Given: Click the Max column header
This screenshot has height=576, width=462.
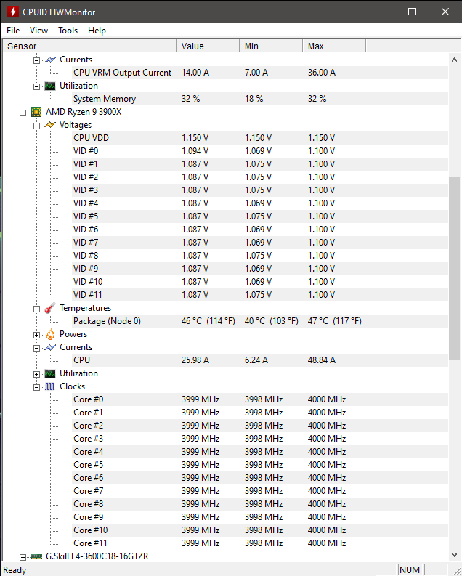Looking at the screenshot, I should point(334,46).
